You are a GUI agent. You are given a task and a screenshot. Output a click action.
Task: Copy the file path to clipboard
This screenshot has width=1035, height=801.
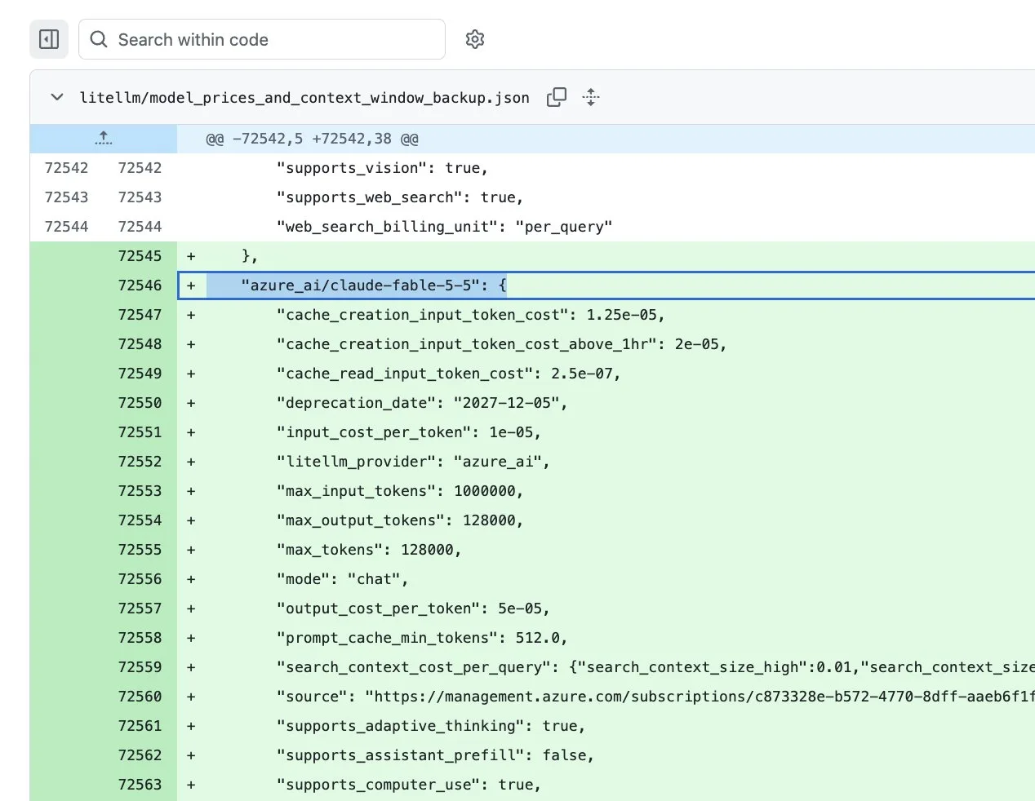(x=557, y=97)
